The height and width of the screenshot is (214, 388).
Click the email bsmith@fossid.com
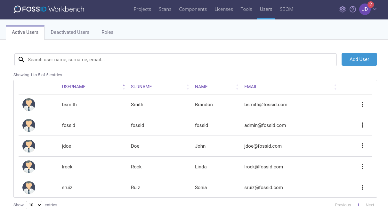pos(266,105)
